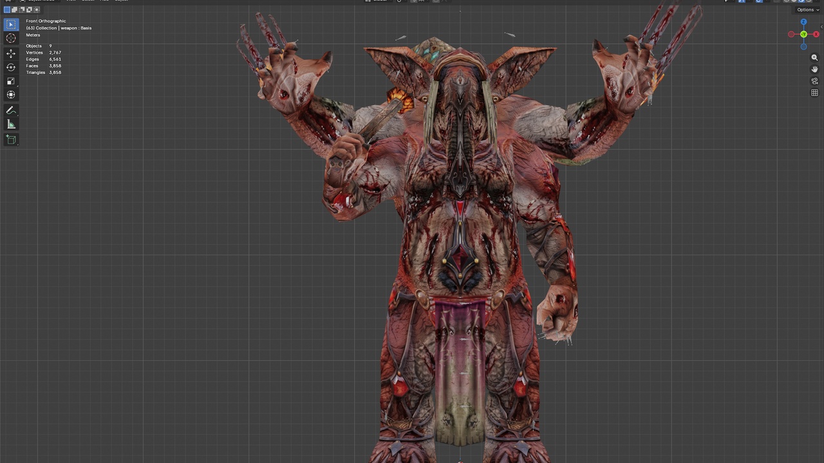
Task: Select the Transform tool
Action: [x=11, y=95]
